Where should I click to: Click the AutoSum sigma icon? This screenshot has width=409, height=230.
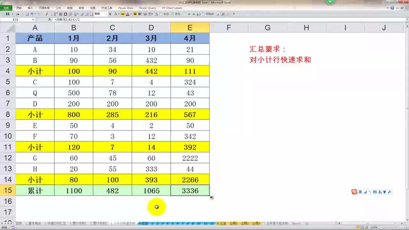(110, 14)
